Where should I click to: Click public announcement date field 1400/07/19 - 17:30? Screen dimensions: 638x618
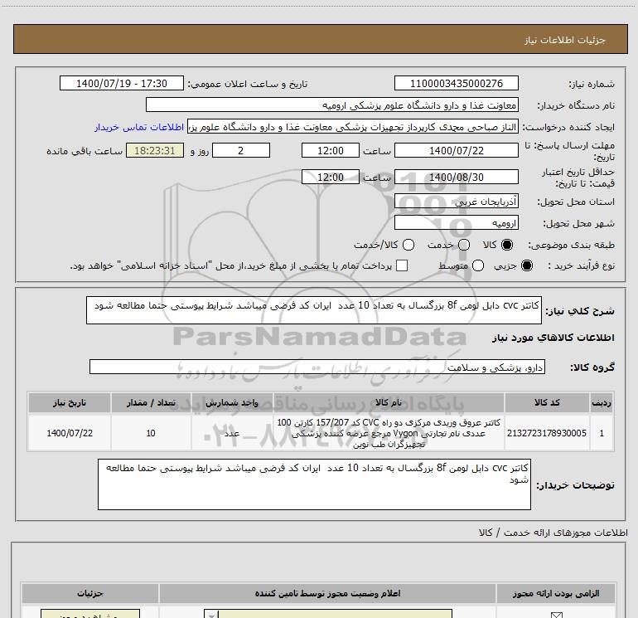[122, 83]
